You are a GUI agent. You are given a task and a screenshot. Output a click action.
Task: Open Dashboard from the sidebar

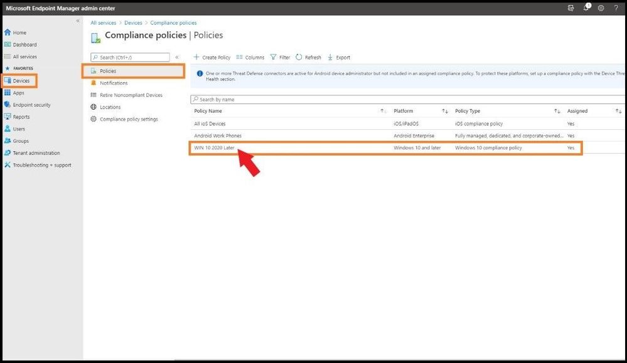click(x=20, y=45)
